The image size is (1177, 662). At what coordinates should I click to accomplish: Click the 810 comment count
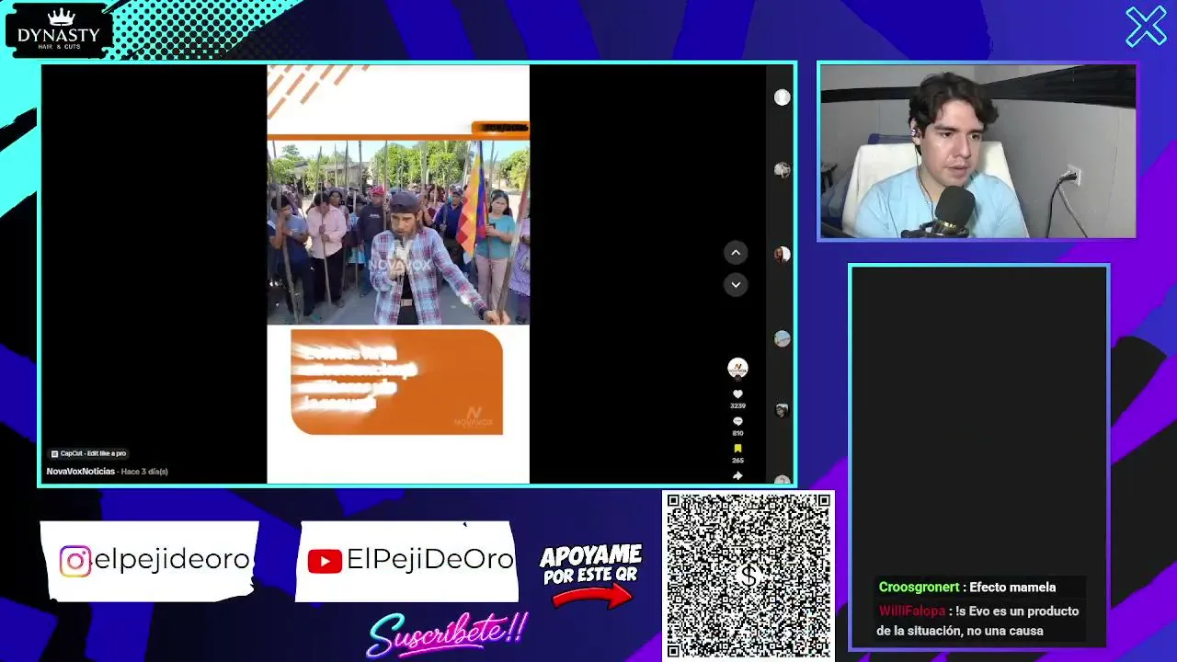pos(737,433)
